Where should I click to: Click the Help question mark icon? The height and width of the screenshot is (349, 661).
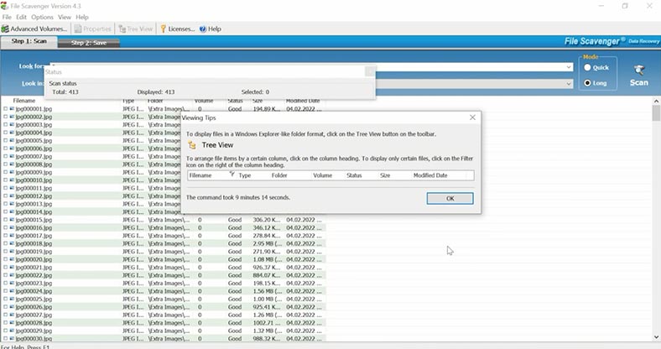tap(203, 29)
